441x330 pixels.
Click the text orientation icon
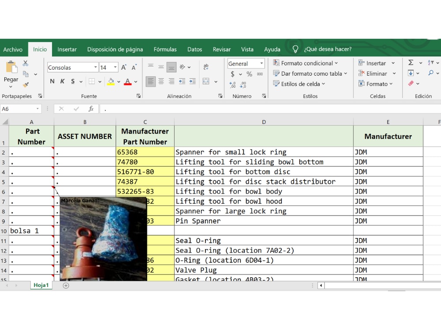tap(182, 67)
